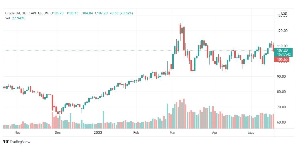Open the TradingView text link
This screenshot has width=297, height=147.
(x=20, y=142)
